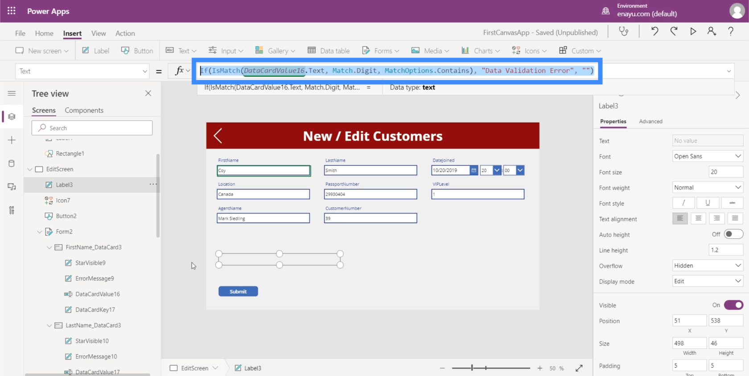The image size is (749, 376).
Task: Click the Submit button on the form
Action: (x=238, y=291)
